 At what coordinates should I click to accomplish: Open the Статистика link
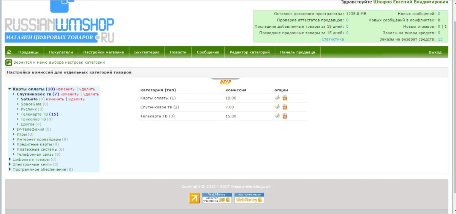point(332,39)
